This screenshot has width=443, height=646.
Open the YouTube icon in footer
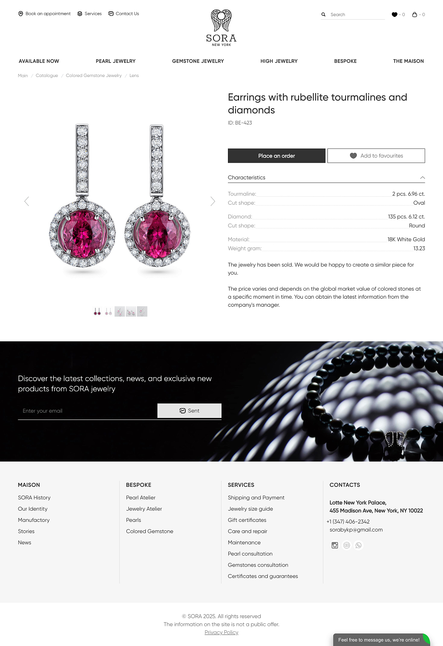pos(347,545)
